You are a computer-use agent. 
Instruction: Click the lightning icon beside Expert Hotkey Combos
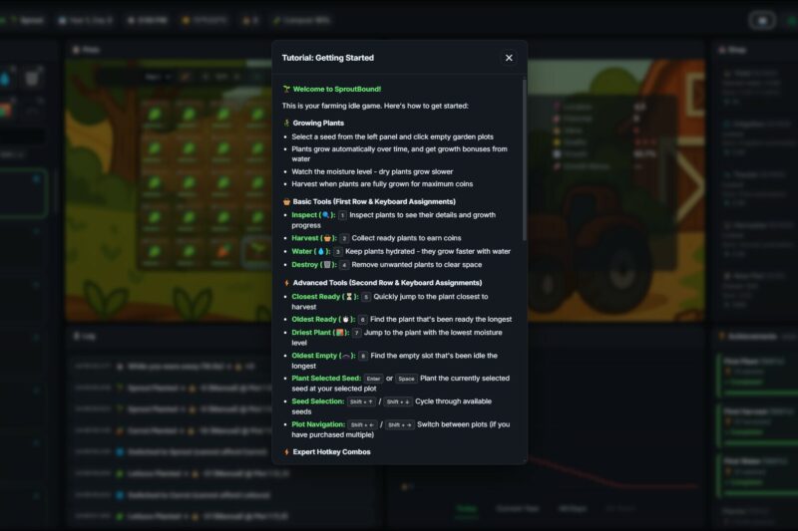286,452
